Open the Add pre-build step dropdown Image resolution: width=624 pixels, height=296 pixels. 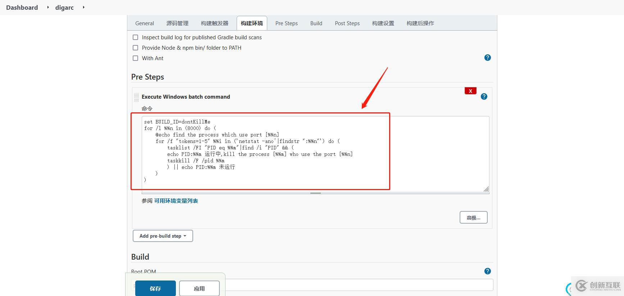[x=163, y=236]
